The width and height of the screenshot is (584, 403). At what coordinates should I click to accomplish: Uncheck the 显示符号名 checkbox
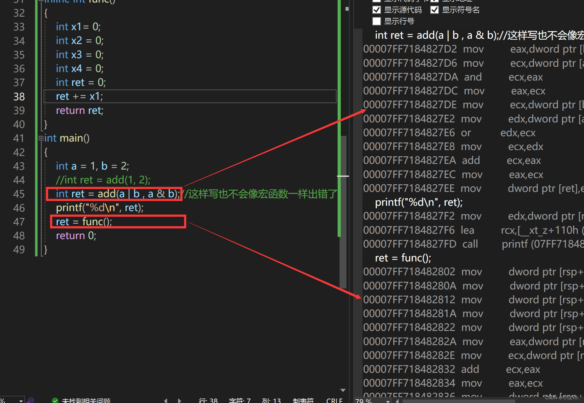pyautogui.click(x=435, y=10)
